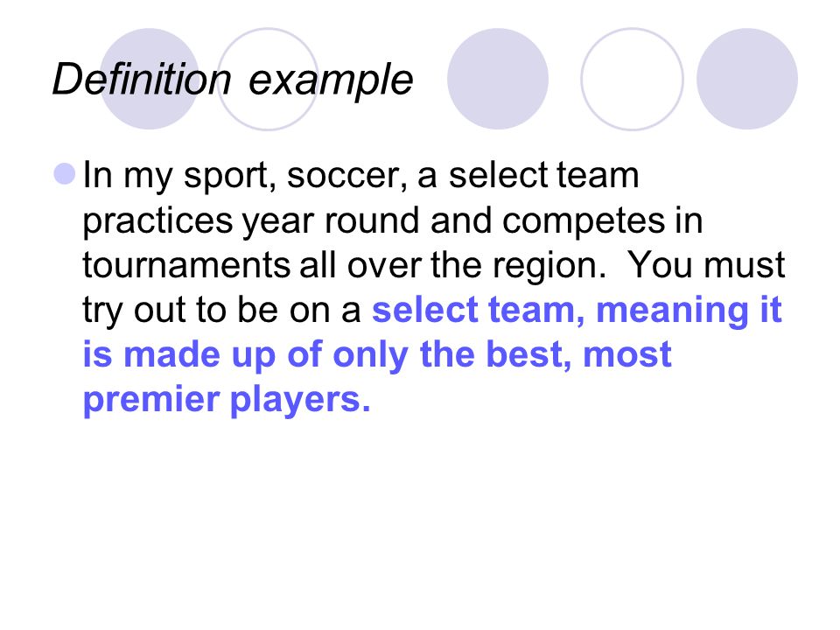Select the word "Definition" in the title
Viewport: 840px width, 630px height.
[x=142, y=78]
